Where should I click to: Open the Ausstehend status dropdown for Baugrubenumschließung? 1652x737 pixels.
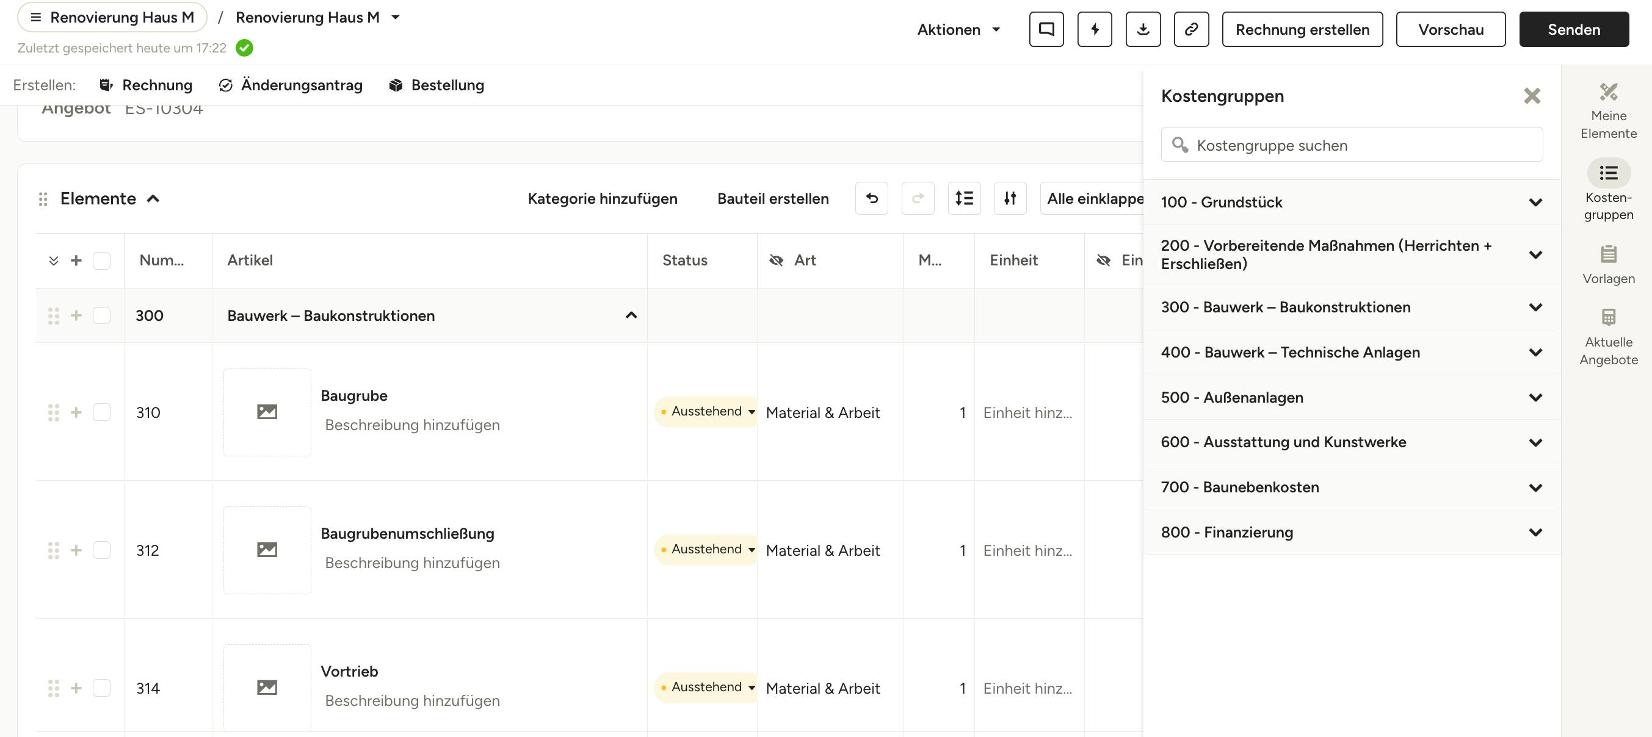tap(707, 549)
